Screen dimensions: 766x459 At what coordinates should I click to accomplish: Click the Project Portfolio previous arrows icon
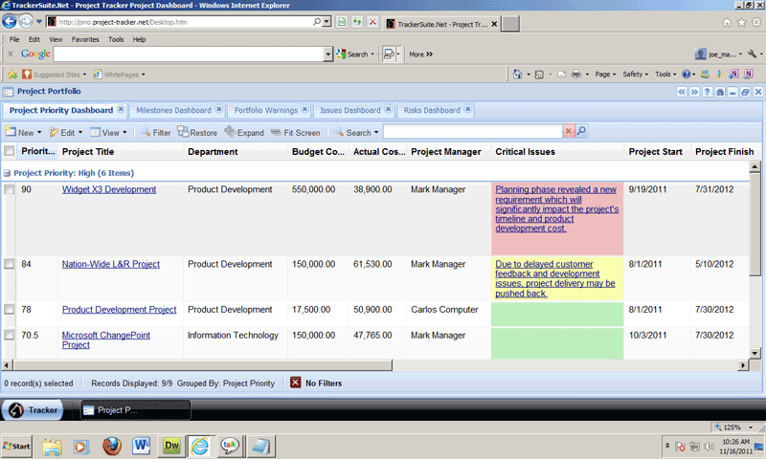pos(682,92)
